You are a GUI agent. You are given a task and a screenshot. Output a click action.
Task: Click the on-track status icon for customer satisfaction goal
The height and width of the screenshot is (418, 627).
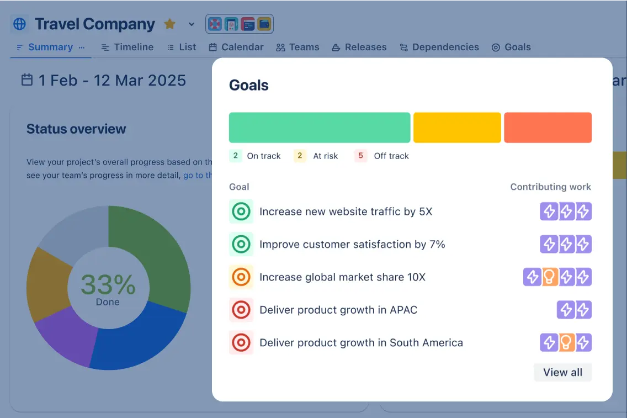click(241, 244)
